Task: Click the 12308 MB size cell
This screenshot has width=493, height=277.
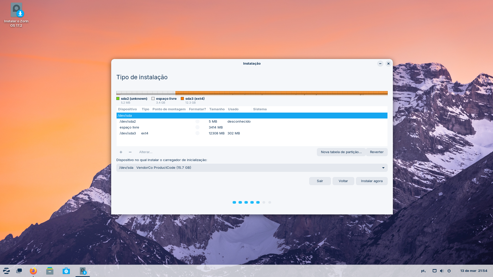Action: click(217, 133)
